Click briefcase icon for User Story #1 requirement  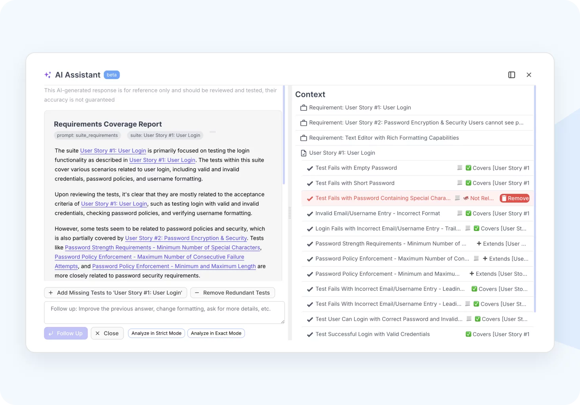[x=303, y=108]
